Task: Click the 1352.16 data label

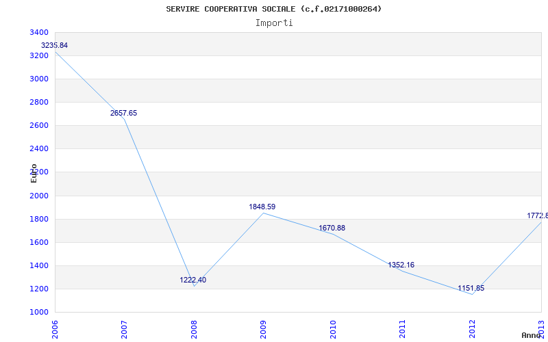Action: click(x=401, y=265)
